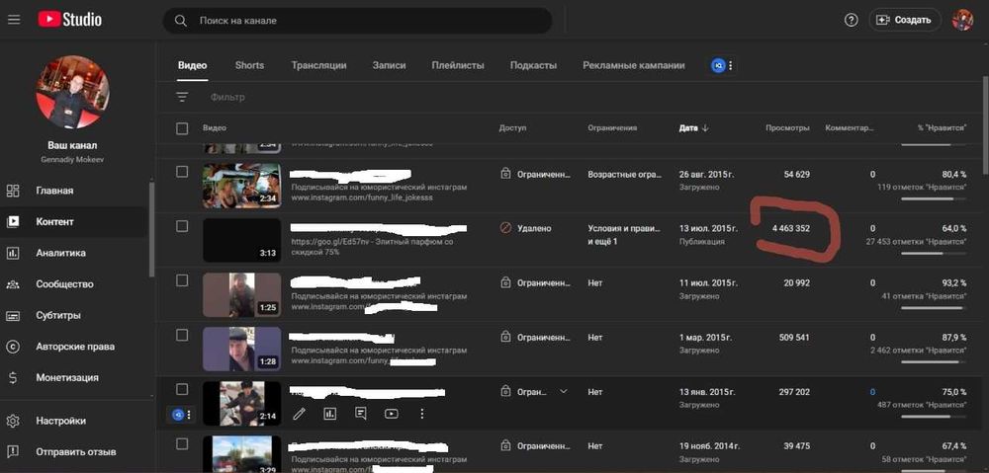Click the Отправить отзыв feedback icon
This screenshot has width=989, height=473.
click(x=13, y=451)
